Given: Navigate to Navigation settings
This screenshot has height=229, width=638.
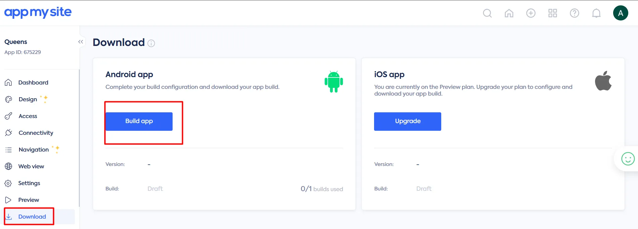Looking at the screenshot, I should tap(34, 150).
